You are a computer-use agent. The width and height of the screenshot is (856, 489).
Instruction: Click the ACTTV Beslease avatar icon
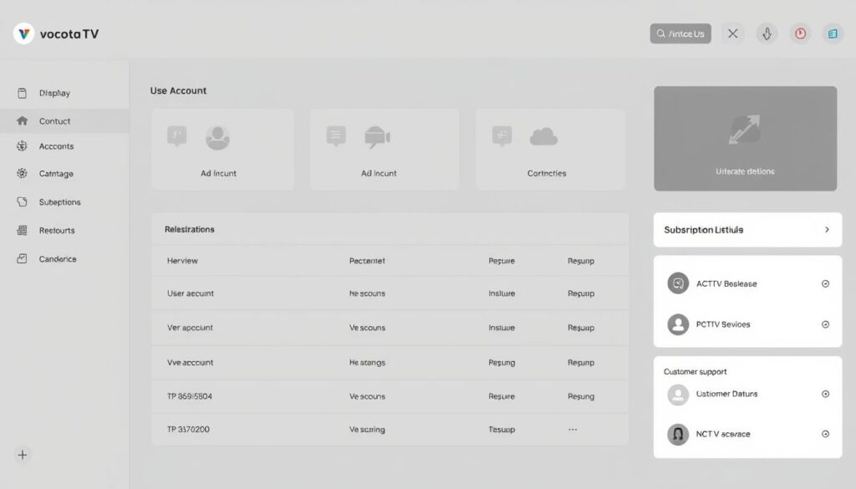point(678,283)
